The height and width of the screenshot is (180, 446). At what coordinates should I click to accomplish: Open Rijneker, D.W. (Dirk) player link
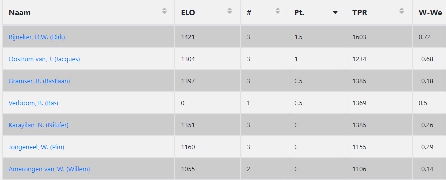tap(37, 37)
